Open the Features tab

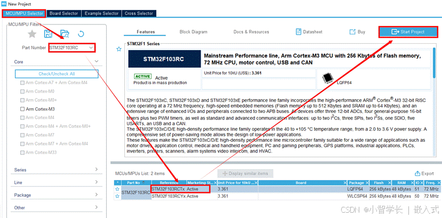click(x=146, y=32)
